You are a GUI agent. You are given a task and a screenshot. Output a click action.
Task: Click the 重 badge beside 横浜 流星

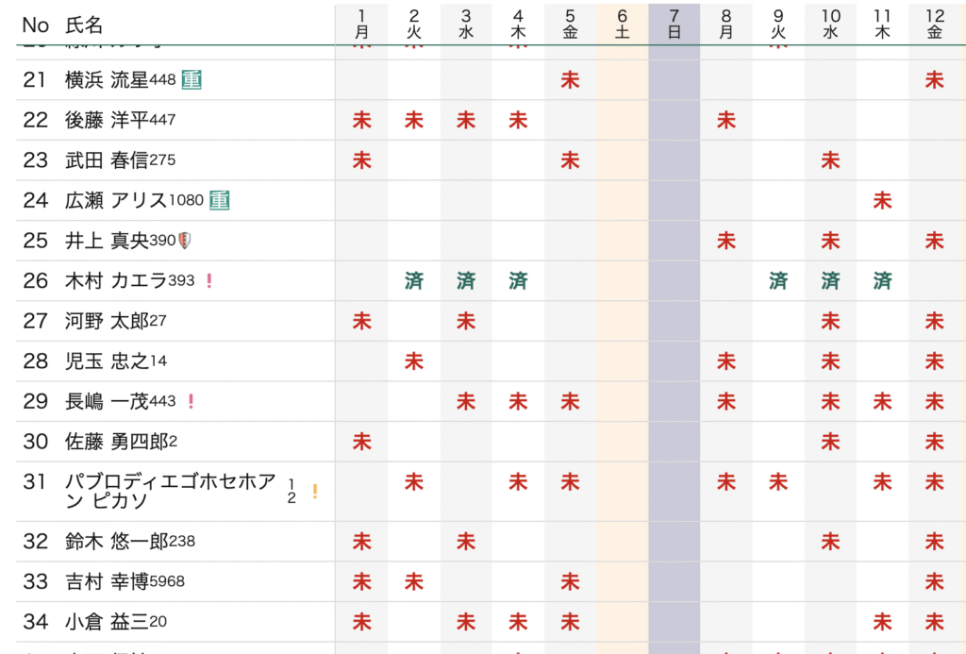192,80
